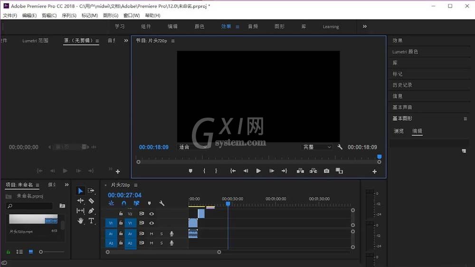Toggle lock on track A1
475x267 pixels.
pyautogui.click(x=121, y=233)
